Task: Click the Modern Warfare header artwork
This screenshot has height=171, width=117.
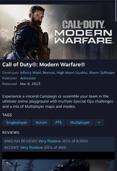Action: [x=58, y=32]
